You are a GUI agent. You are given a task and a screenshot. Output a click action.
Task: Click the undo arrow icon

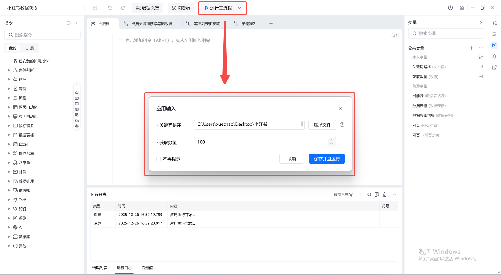(x=110, y=8)
